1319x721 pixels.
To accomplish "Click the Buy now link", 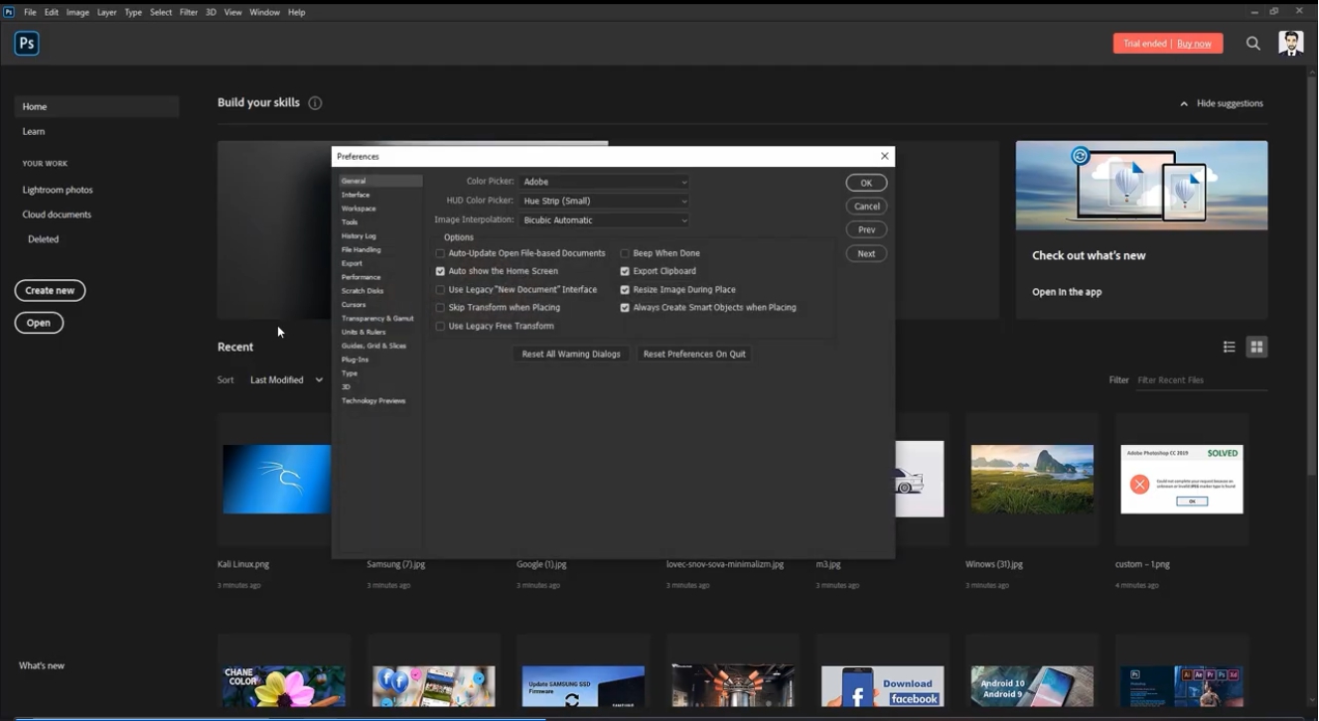I will click(1194, 44).
